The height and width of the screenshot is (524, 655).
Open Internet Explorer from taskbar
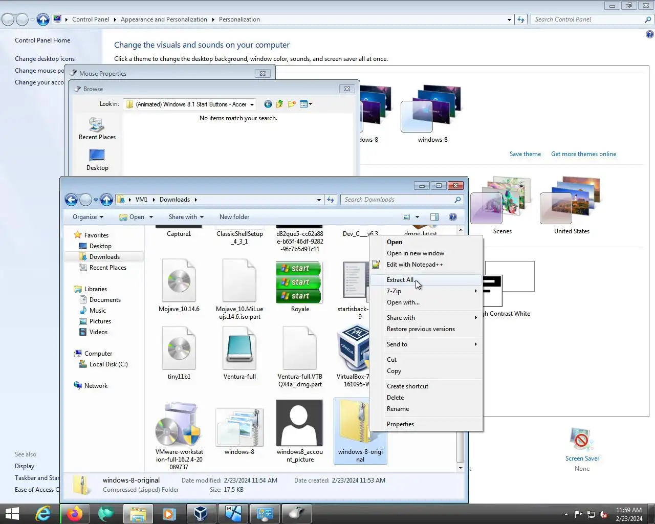[x=43, y=514]
